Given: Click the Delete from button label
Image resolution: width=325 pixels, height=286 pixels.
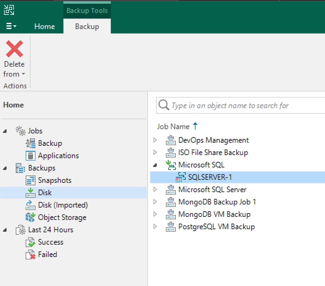Looking at the screenshot, I should [x=14, y=69].
